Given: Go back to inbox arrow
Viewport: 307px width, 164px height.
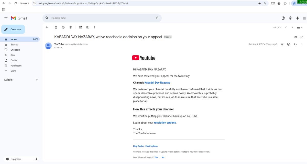Looking at the screenshot, I should (47, 27).
